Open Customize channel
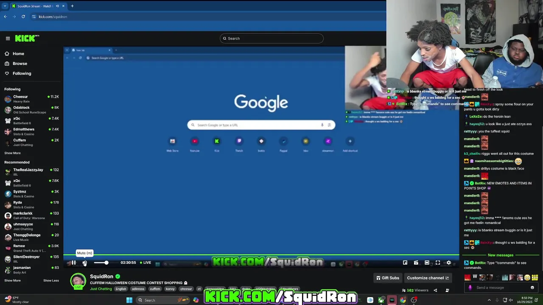Image resolution: width=543 pixels, height=305 pixels. tap(428, 278)
